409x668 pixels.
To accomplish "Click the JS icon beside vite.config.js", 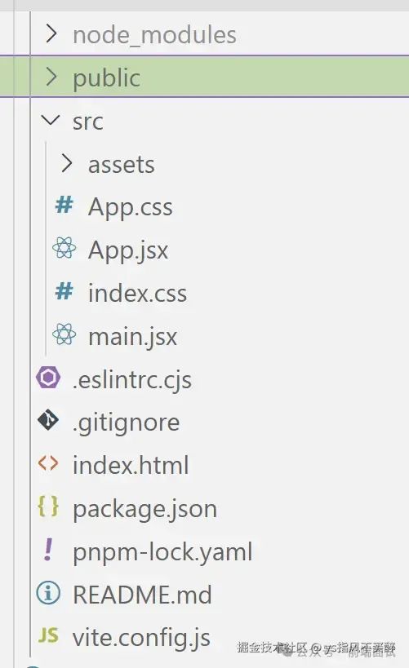I will coord(48,635).
